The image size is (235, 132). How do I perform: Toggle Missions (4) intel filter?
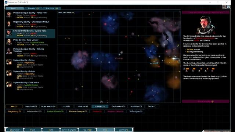point(83,106)
